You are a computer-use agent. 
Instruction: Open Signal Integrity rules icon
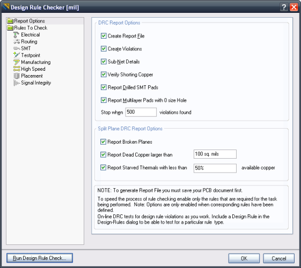pyautogui.click(x=17, y=83)
